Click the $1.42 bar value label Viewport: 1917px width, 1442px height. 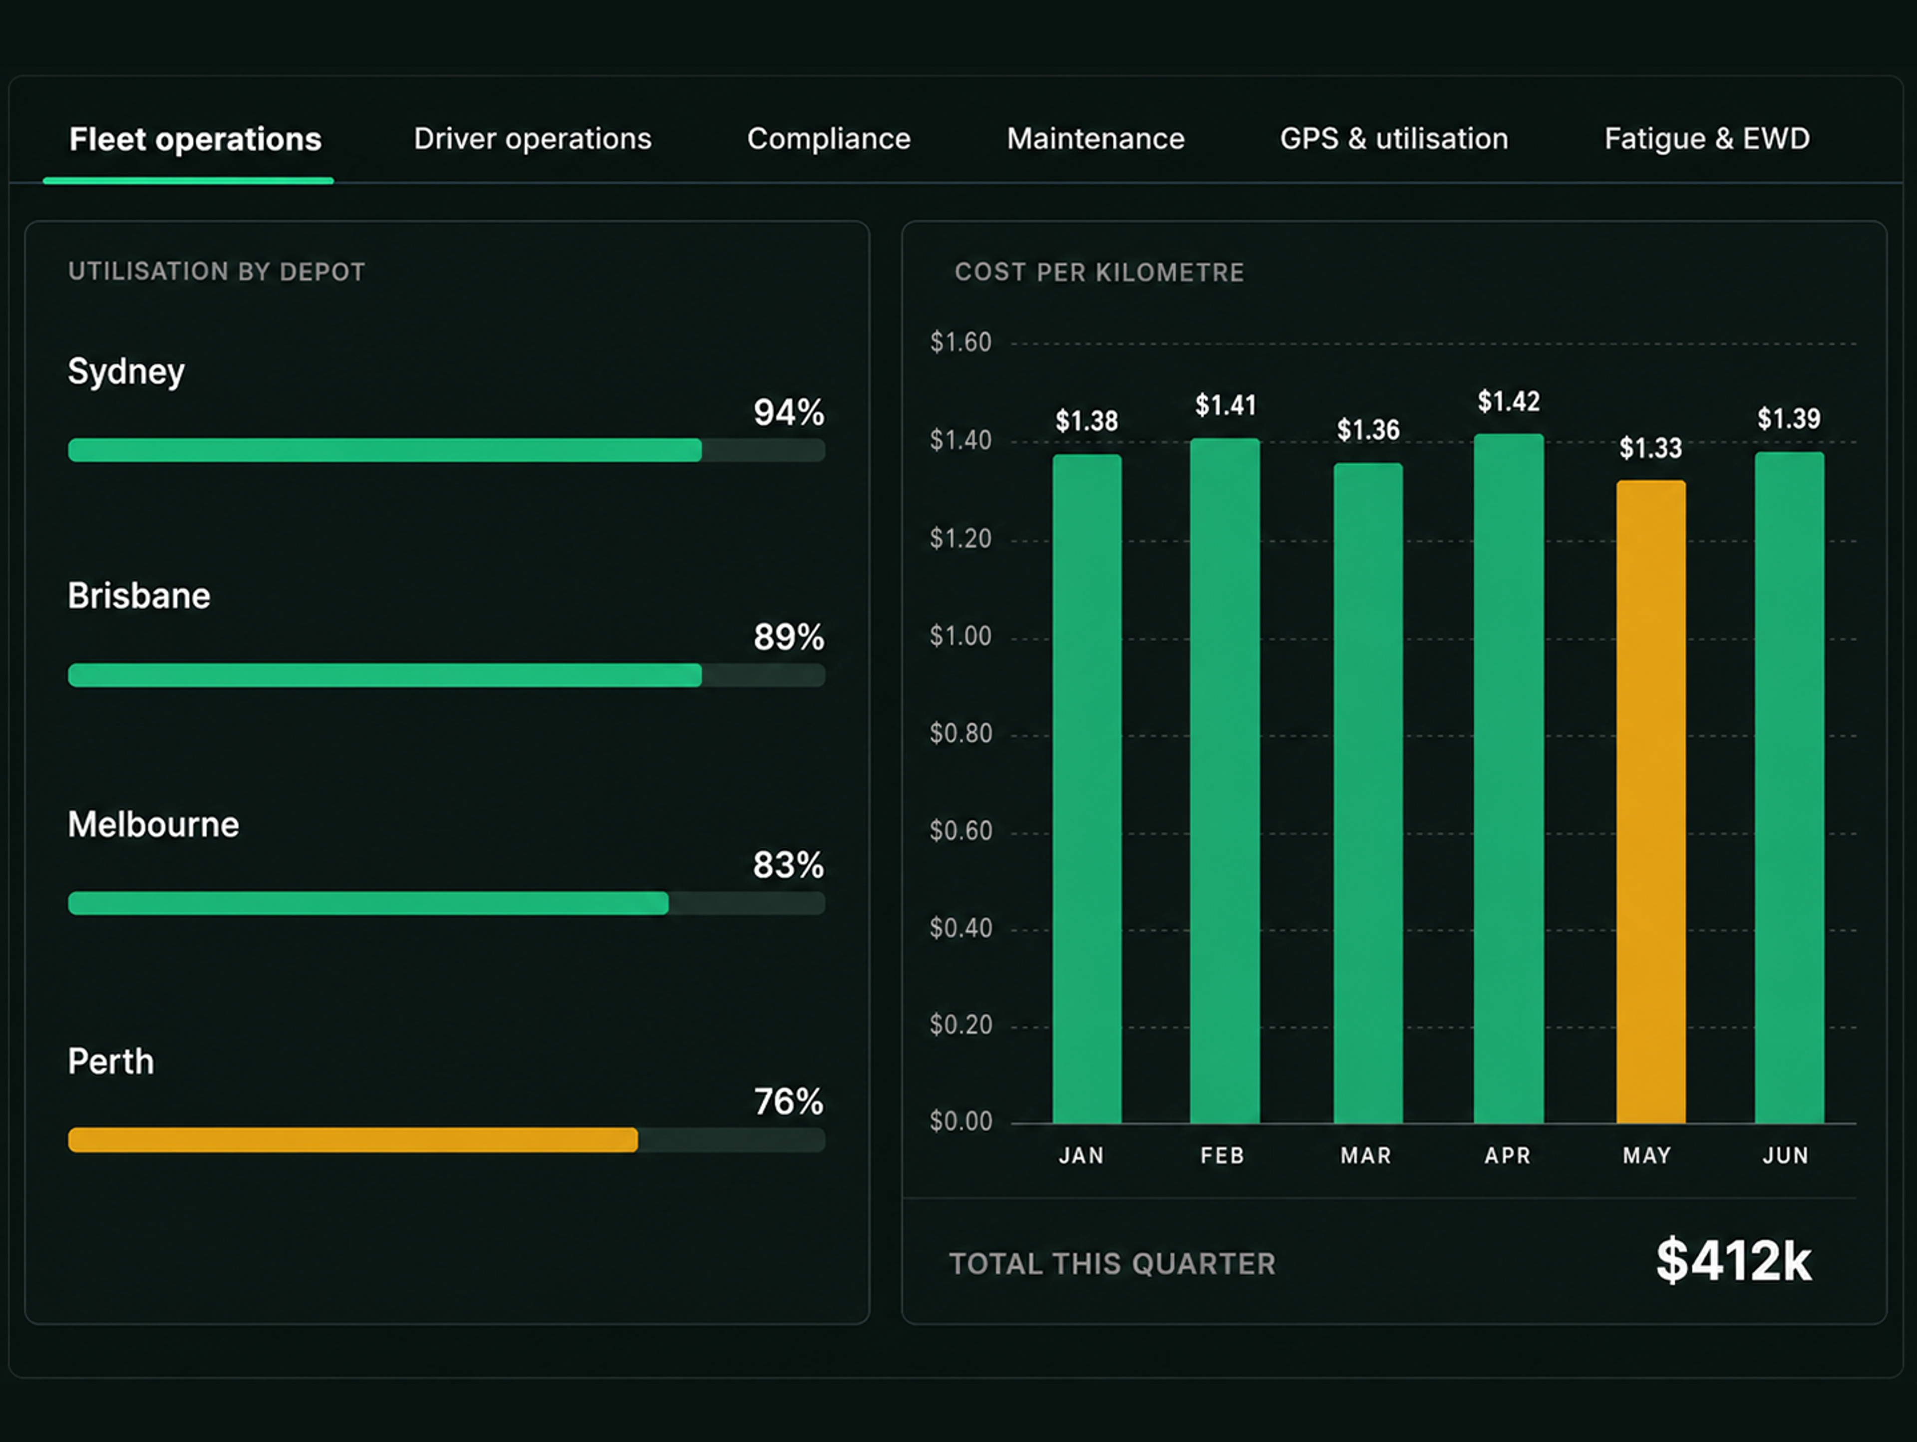point(1509,401)
